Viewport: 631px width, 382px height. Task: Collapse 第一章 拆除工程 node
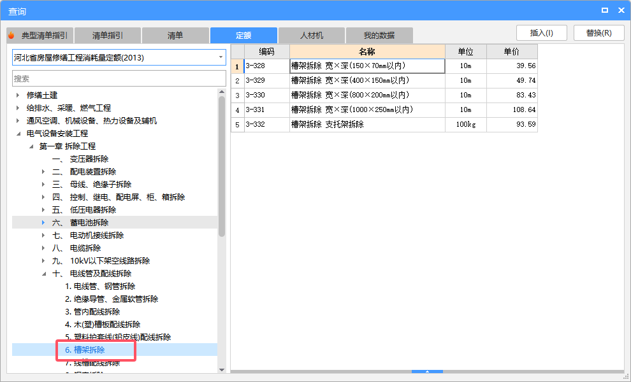click(x=31, y=146)
